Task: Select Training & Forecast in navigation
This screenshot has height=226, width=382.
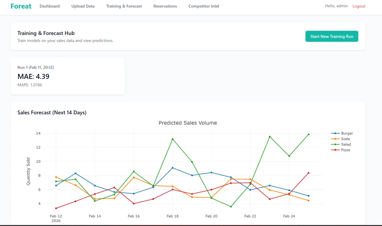Action: (124, 6)
